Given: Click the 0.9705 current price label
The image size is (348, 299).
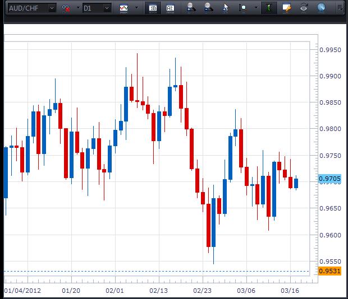Looking at the screenshot, I should coord(329,179).
